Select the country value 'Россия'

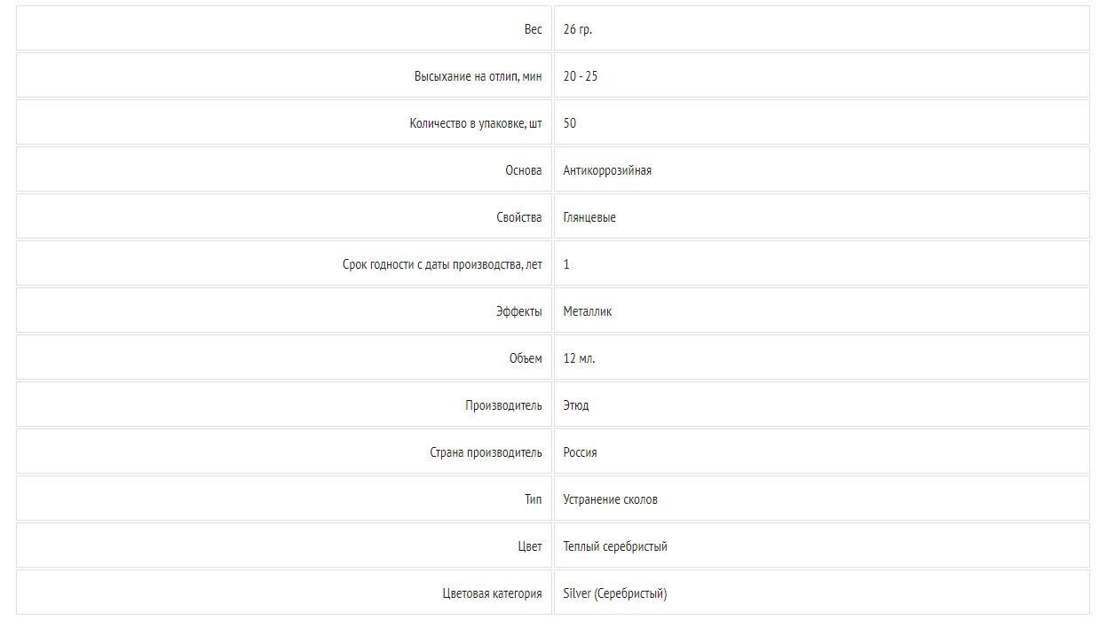tap(581, 452)
